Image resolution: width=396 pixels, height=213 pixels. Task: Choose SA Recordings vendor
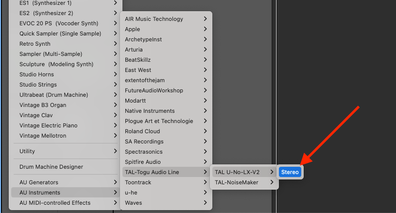[166, 142]
